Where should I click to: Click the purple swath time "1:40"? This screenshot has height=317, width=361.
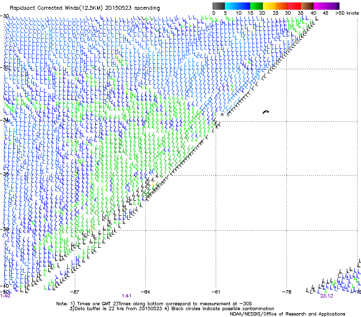pos(5,296)
